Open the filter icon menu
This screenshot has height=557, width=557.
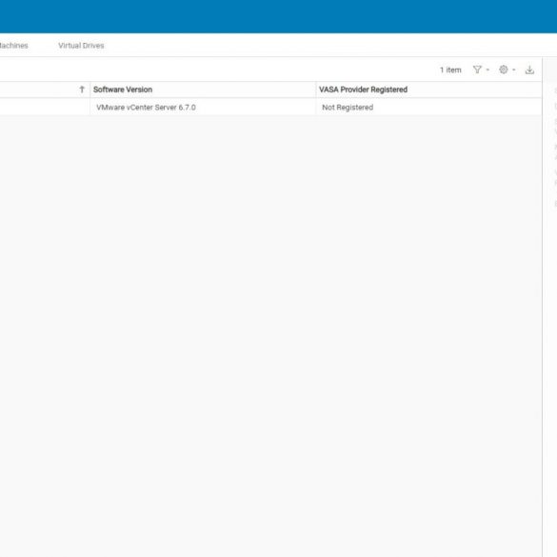point(477,70)
